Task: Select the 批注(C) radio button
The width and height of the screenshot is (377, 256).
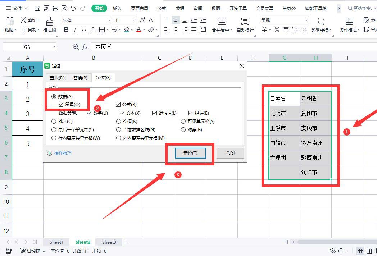Action: tap(54, 122)
